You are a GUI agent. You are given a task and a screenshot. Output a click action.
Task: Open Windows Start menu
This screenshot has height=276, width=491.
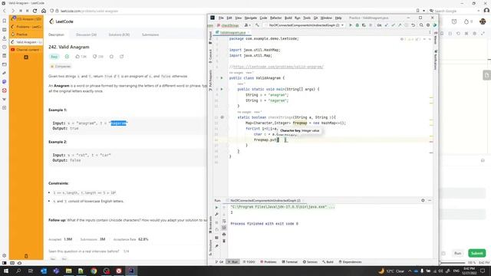tap(6, 271)
